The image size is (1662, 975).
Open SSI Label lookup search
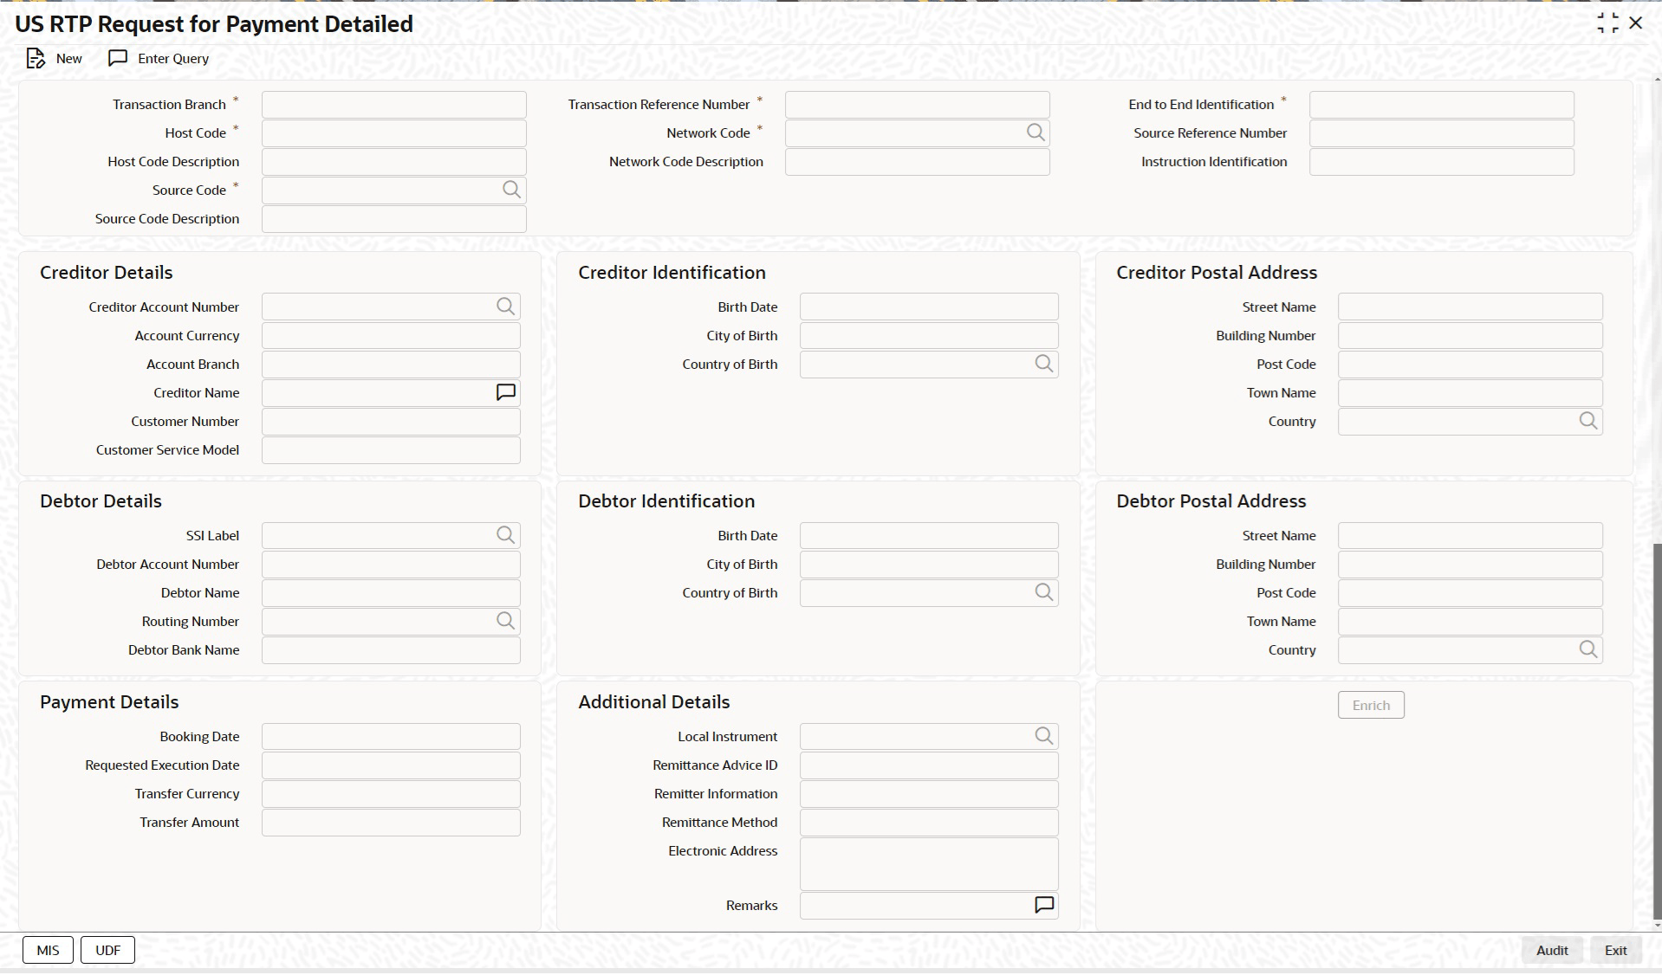tap(505, 535)
